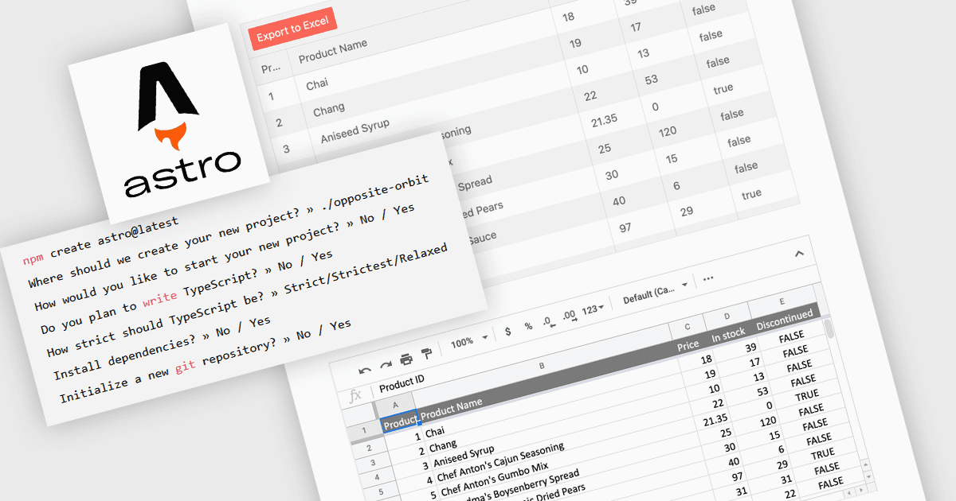Open the 123 more formats dropdown
The image size is (956, 501).
[x=592, y=309]
